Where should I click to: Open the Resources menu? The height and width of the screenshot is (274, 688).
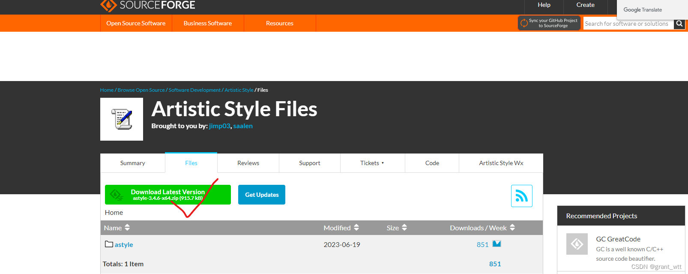(280, 23)
